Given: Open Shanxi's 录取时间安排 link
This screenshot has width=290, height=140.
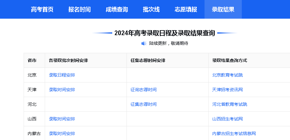Looking at the screenshot, I should point(62,119).
